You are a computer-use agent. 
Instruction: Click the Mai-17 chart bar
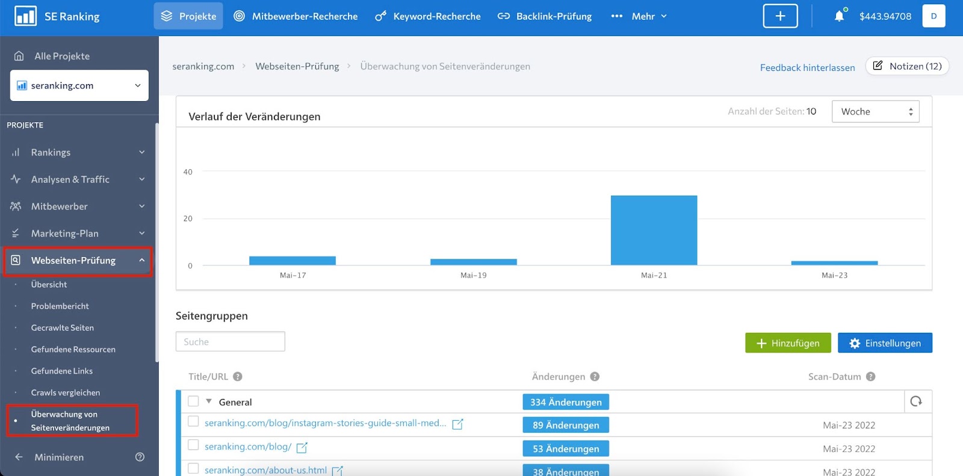point(293,261)
